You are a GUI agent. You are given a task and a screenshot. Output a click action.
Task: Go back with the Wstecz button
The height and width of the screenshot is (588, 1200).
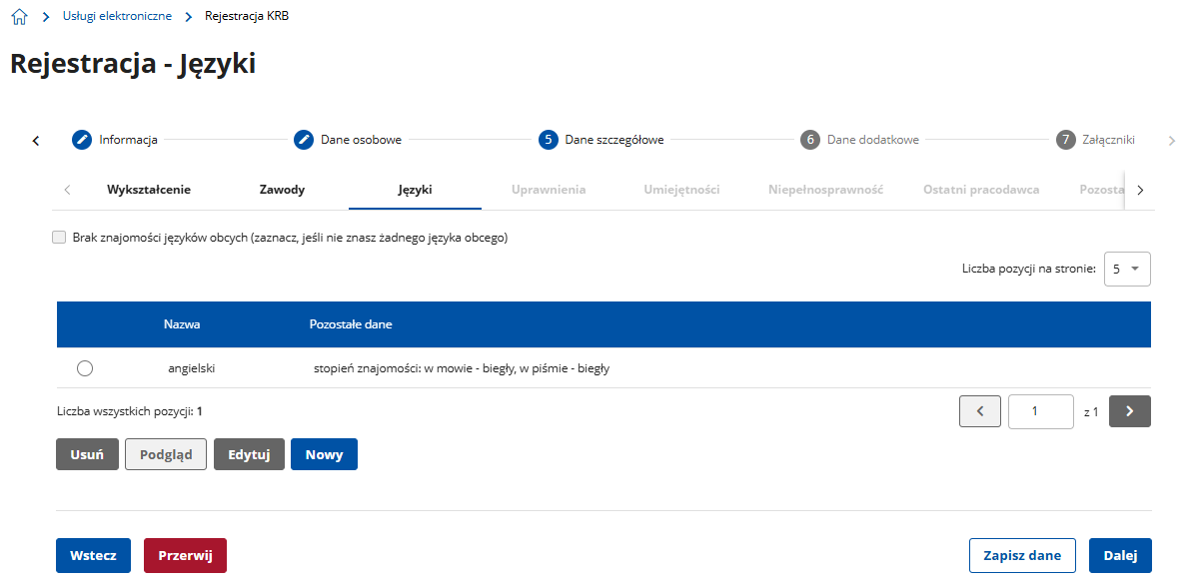click(x=93, y=556)
